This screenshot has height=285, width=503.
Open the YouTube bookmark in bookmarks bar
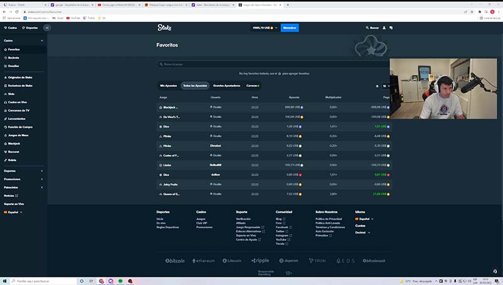click(73, 18)
